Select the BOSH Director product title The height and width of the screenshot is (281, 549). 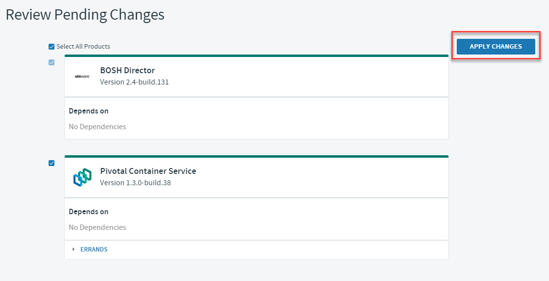(128, 70)
